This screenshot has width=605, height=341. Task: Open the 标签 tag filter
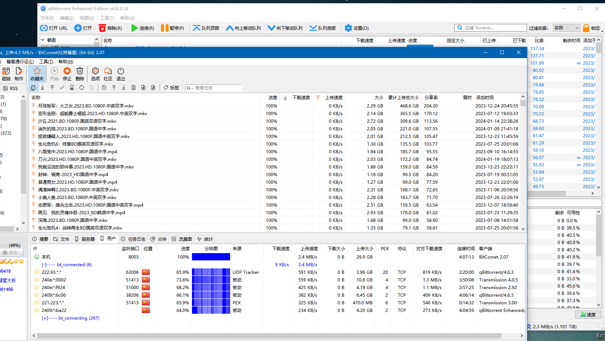click(171, 88)
